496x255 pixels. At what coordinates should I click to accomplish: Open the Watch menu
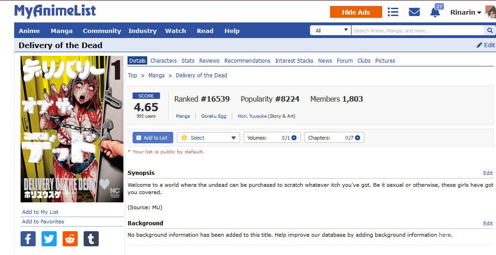coord(176,31)
